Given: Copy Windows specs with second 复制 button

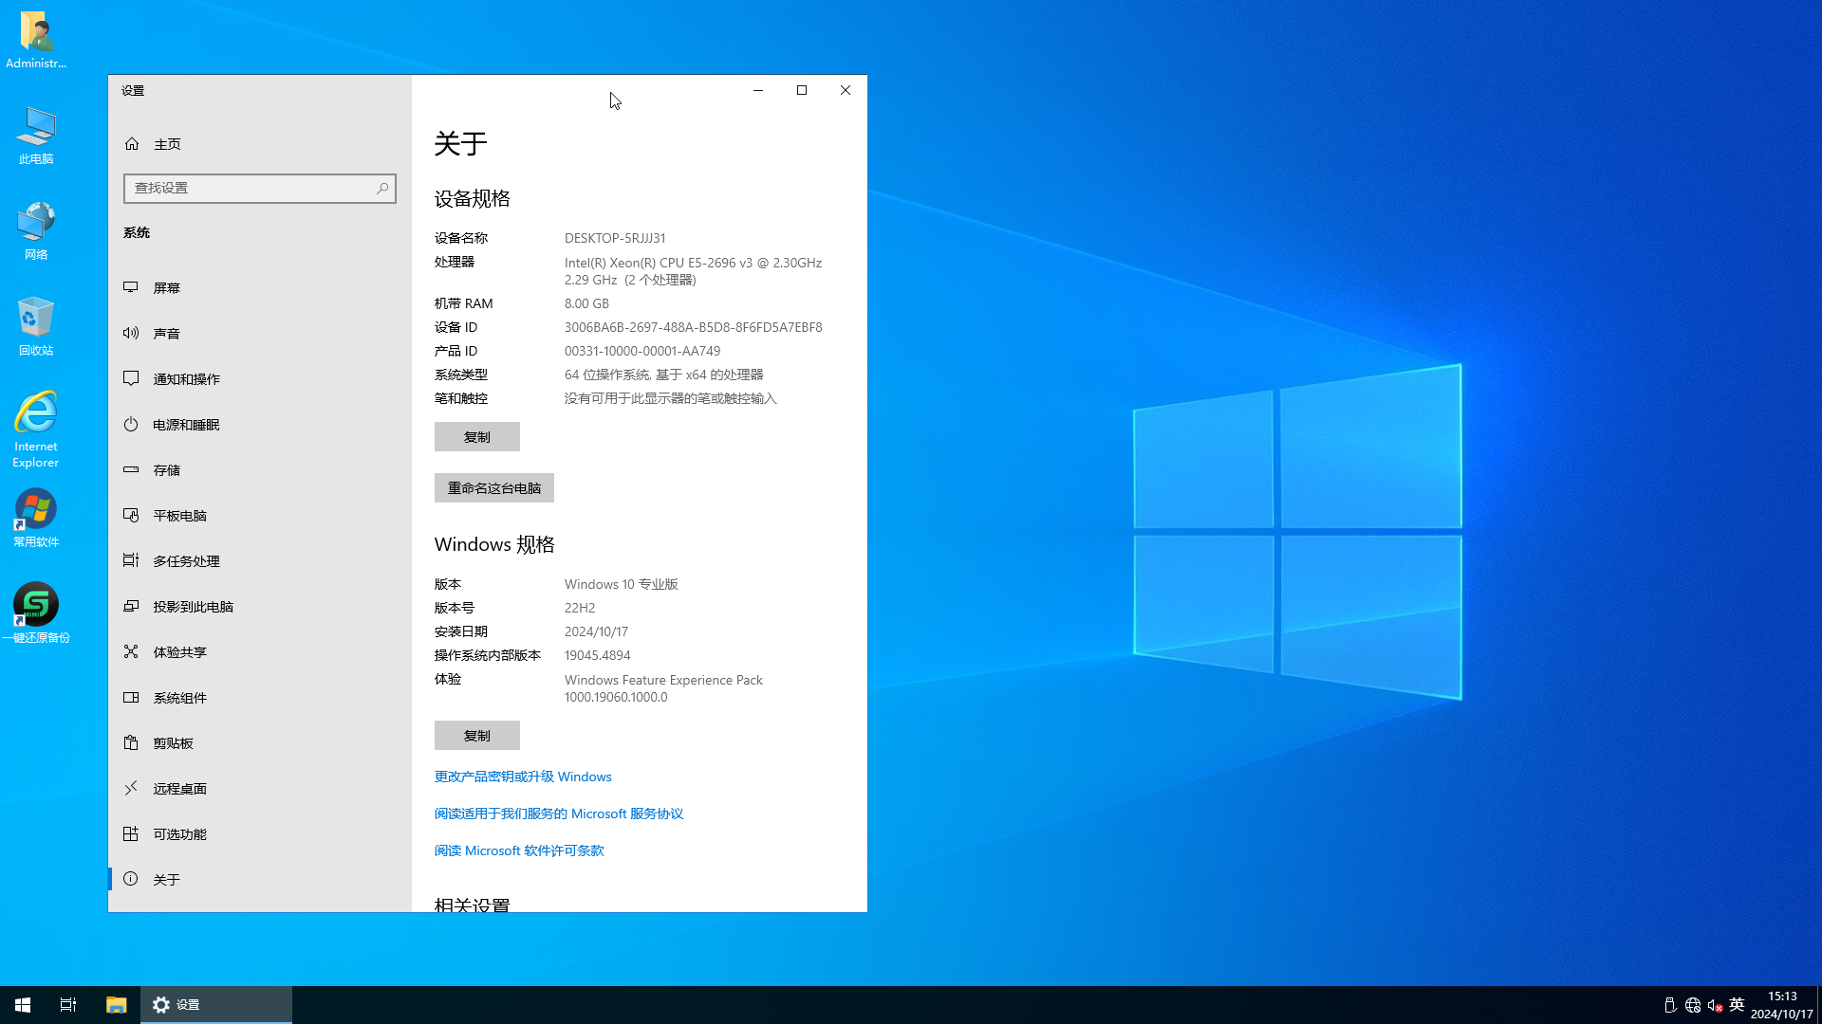Looking at the screenshot, I should [x=477, y=736].
